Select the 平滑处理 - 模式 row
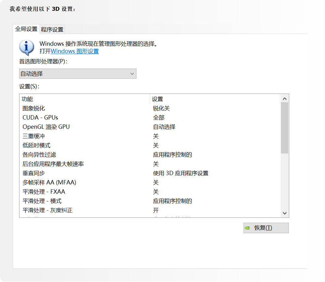This screenshot has width=325, height=282. pyautogui.click(x=150, y=201)
